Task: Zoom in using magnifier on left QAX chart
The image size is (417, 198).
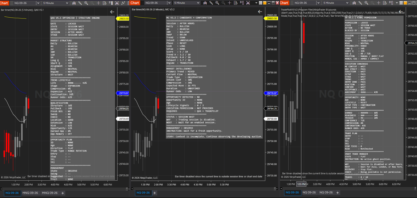Action: [x=86, y=3]
